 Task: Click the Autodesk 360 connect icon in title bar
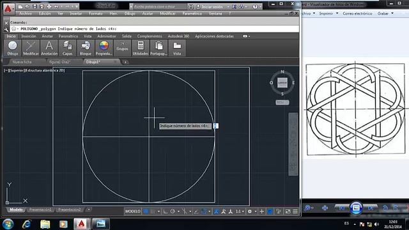[242, 6]
